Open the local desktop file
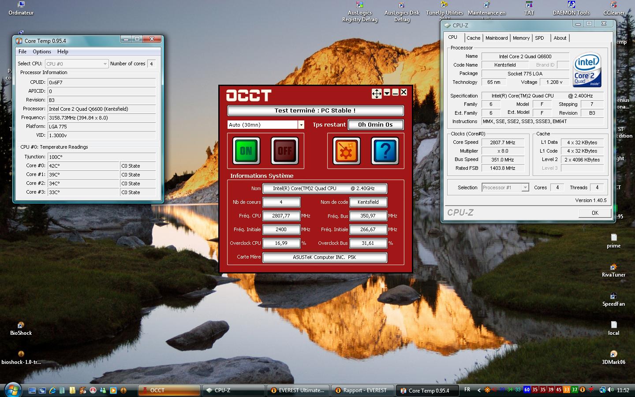This screenshot has height=397, width=635. [x=613, y=329]
